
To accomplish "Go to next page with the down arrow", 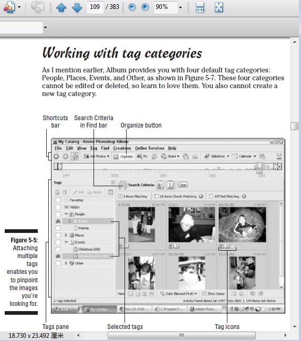I will click(x=77, y=7).
